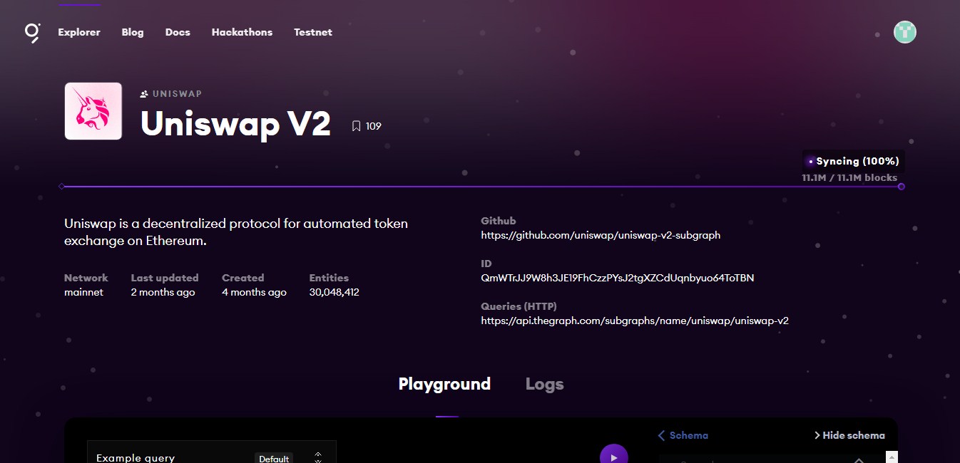Click The Graph logo icon
The image size is (960, 463).
[x=33, y=33]
